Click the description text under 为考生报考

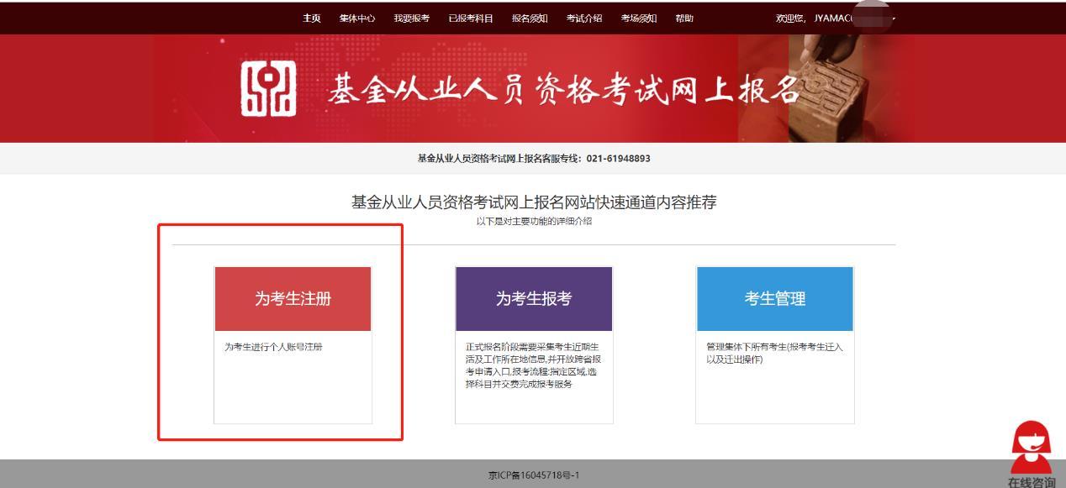point(534,365)
